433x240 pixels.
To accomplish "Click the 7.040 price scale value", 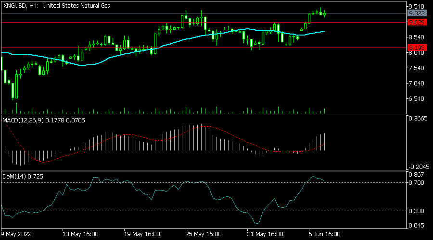I will [x=416, y=83].
